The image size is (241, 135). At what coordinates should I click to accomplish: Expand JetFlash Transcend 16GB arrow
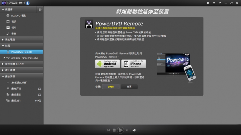point(4,58)
